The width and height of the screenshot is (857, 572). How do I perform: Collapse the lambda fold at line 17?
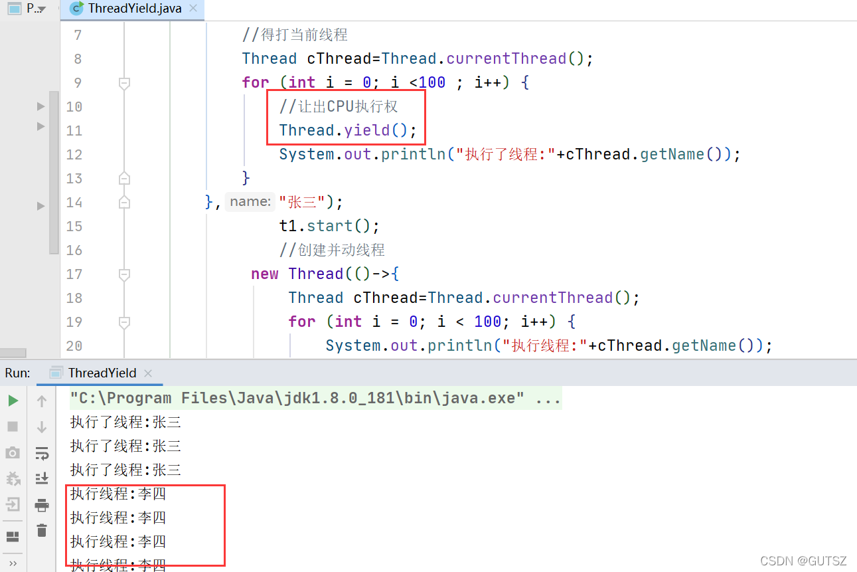(123, 274)
